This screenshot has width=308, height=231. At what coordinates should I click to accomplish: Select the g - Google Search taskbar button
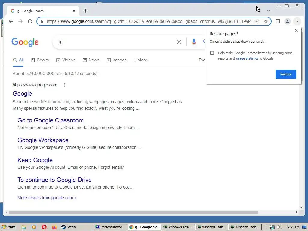(x=144, y=227)
